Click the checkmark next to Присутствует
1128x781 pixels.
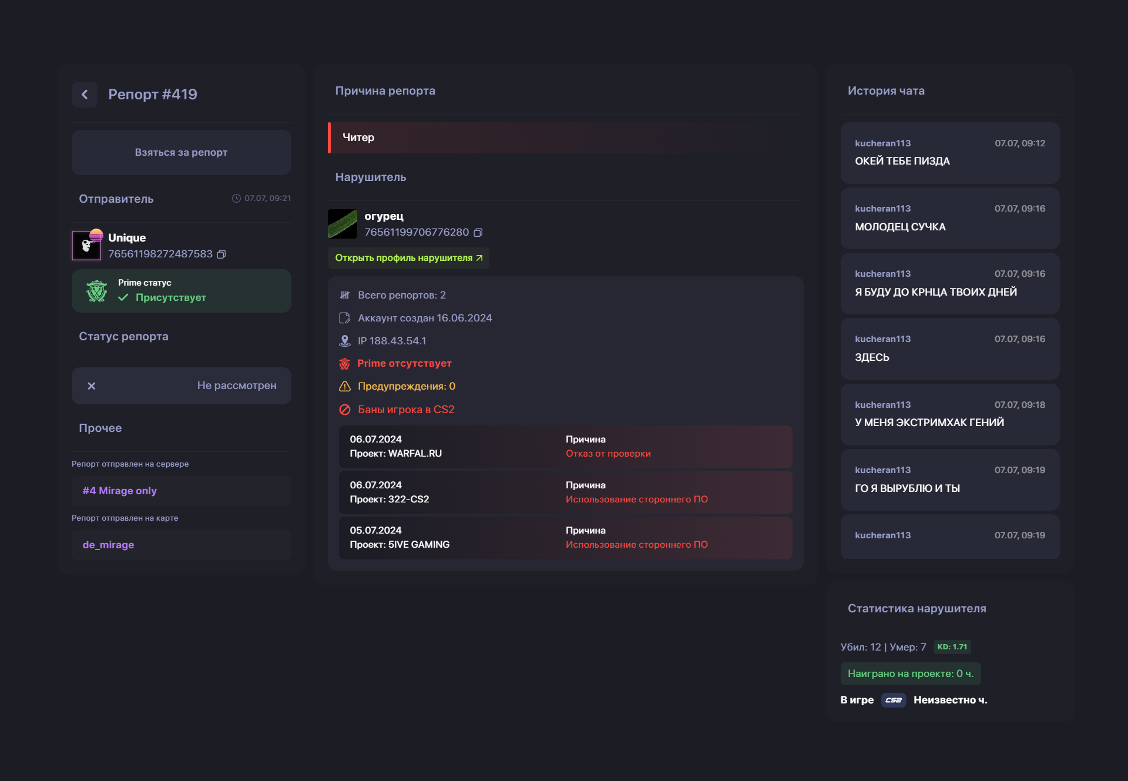pyautogui.click(x=123, y=298)
